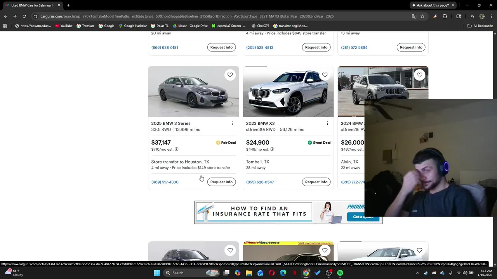The height and width of the screenshot is (279, 497).
Task: Bookmark this page with the star
Action: point(422,16)
